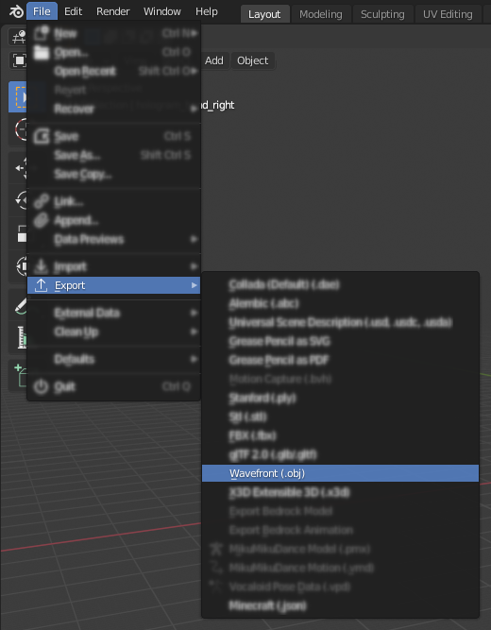The image size is (491, 630).
Task: Open the Render menu
Action: [x=113, y=11]
